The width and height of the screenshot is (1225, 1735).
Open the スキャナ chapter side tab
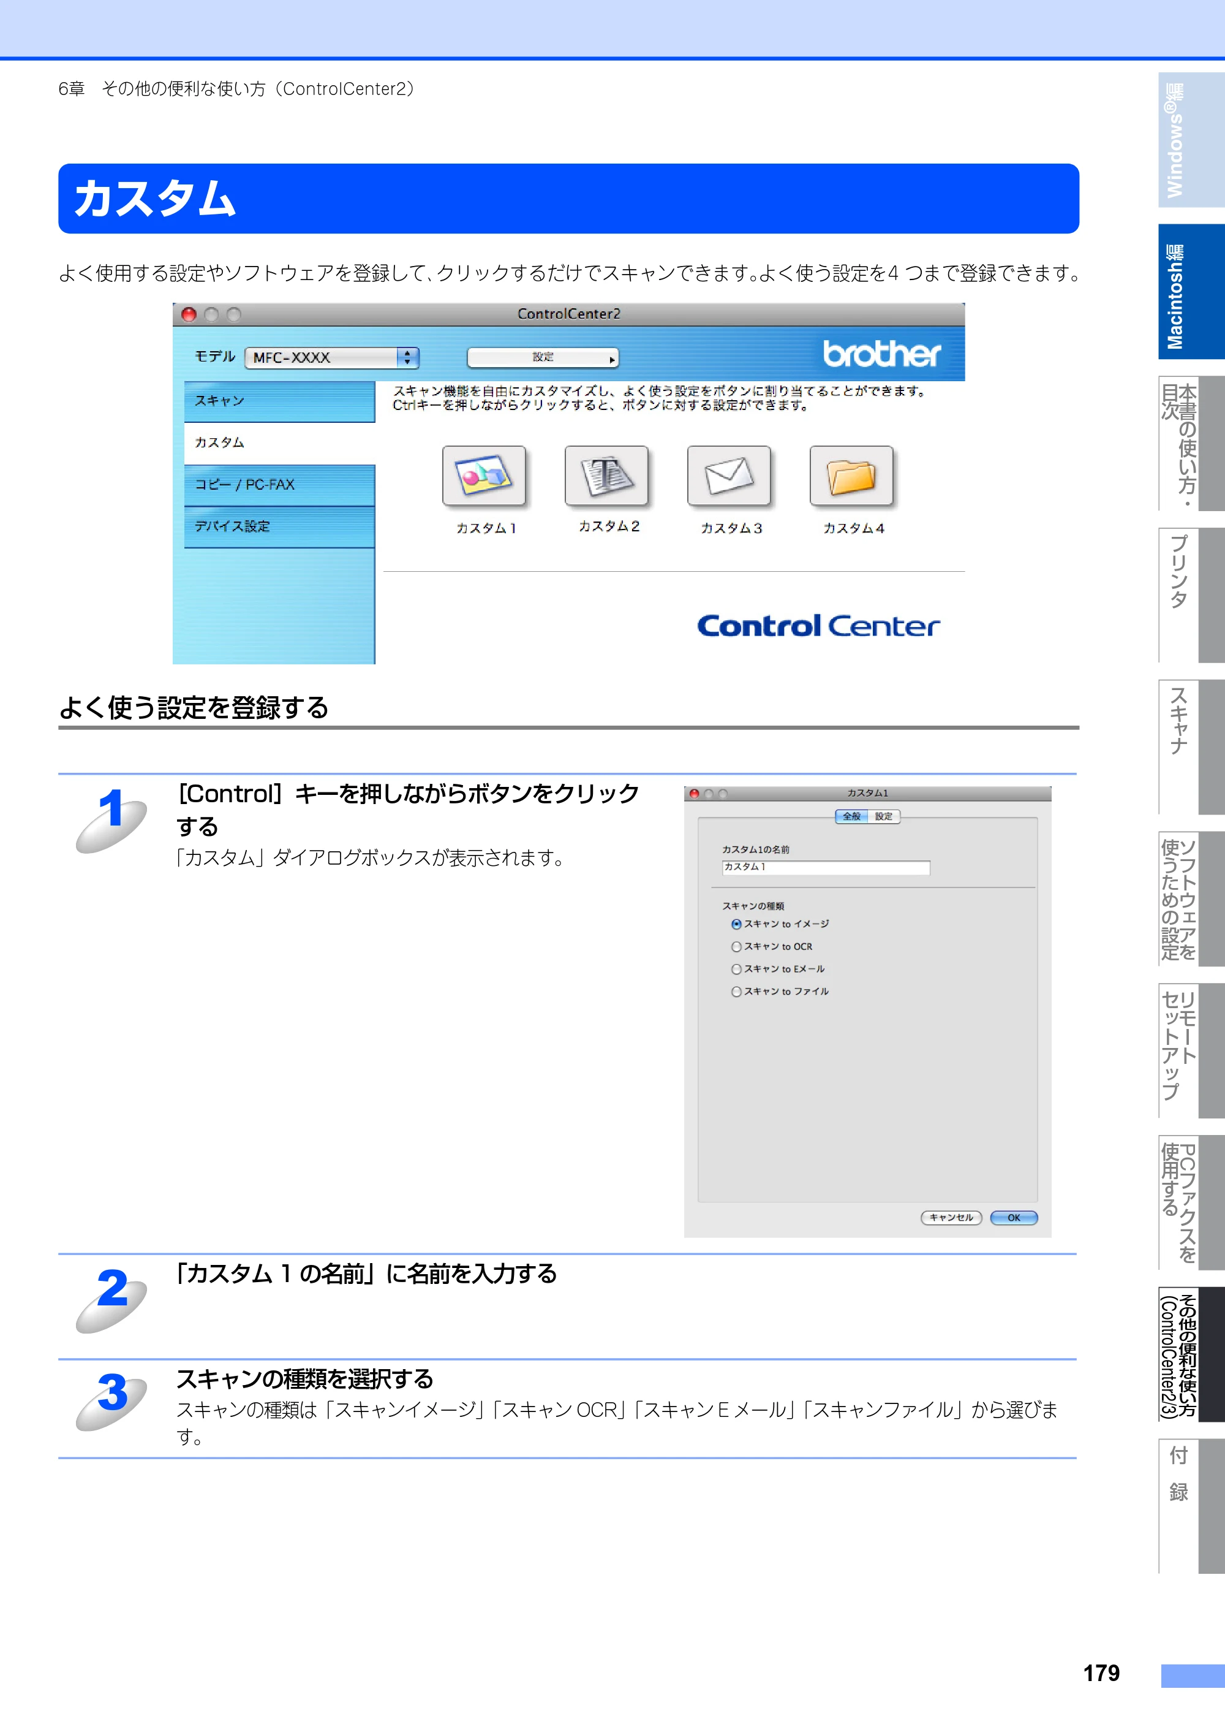pos(1192,747)
